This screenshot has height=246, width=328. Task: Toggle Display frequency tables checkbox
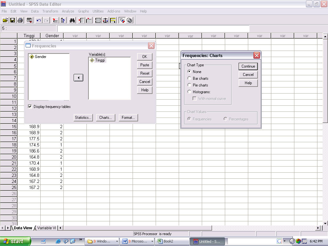(30, 106)
